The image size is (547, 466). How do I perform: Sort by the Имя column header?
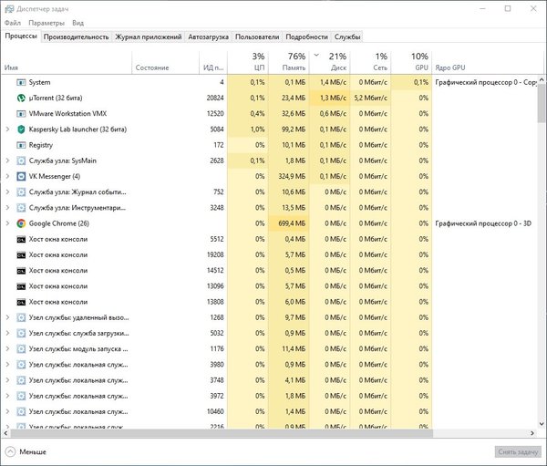click(67, 62)
